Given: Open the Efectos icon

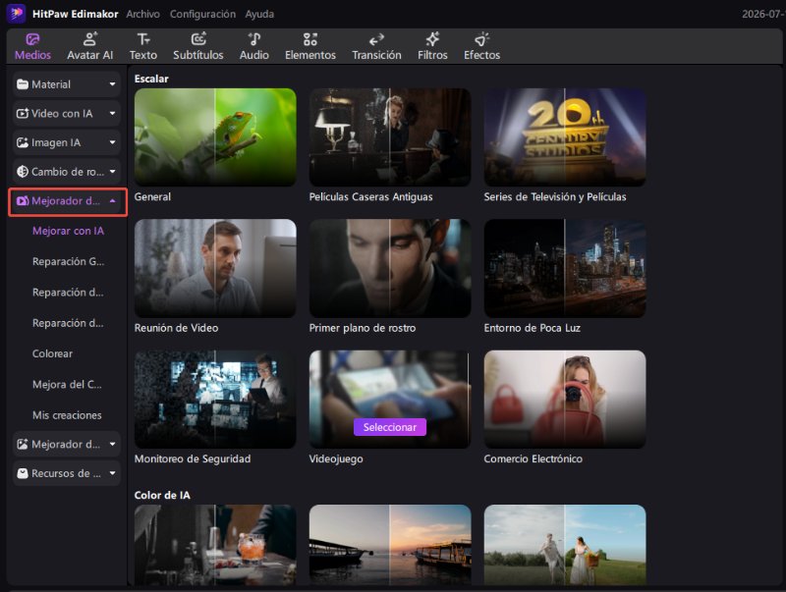Looking at the screenshot, I should tap(481, 39).
